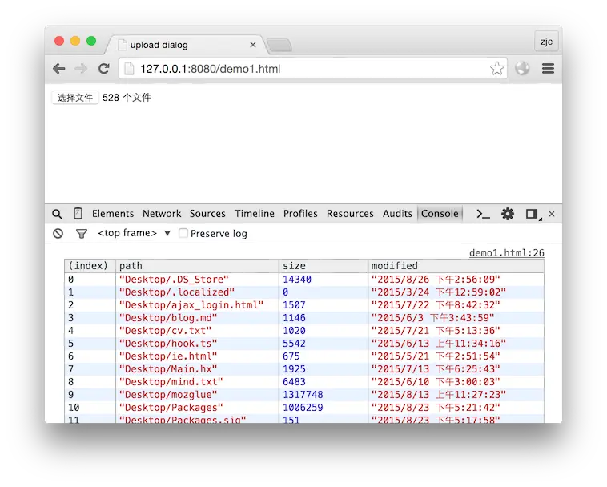This screenshot has width=607, height=487.
Task: Switch to the Network tab
Action: coord(162,214)
